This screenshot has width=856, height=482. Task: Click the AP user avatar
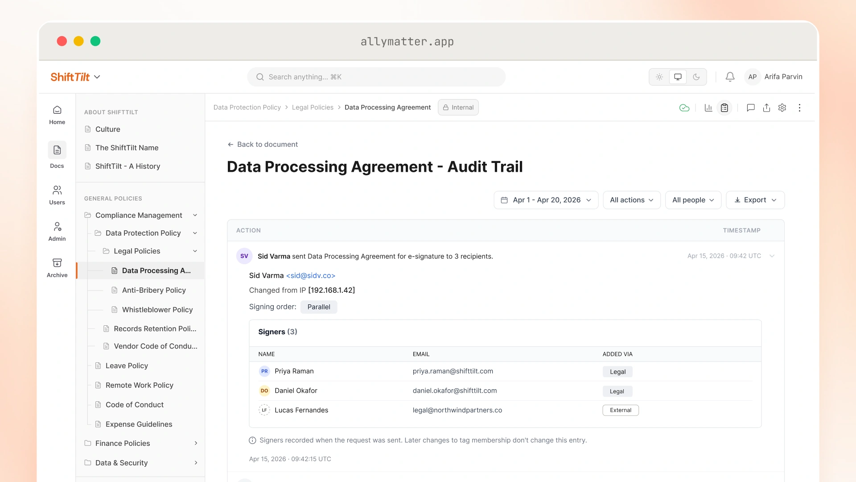click(x=752, y=77)
